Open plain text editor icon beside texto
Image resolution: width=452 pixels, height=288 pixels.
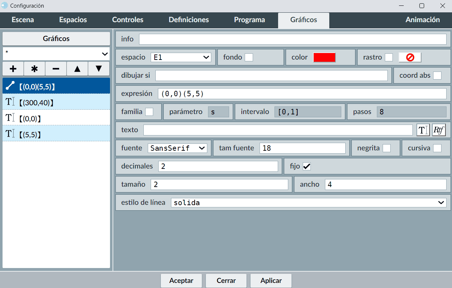point(423,130)
